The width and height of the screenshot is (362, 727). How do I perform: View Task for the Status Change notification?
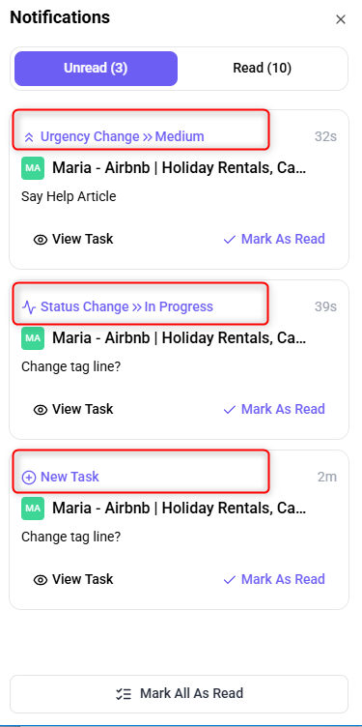click(73, 409)
